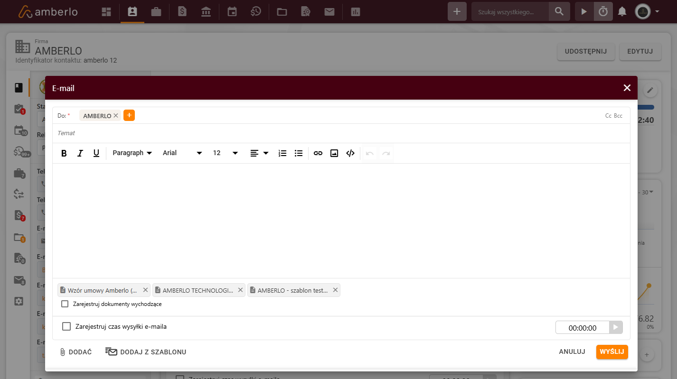Click the pencil edit icon on right panel

click(x=650, y=90)
